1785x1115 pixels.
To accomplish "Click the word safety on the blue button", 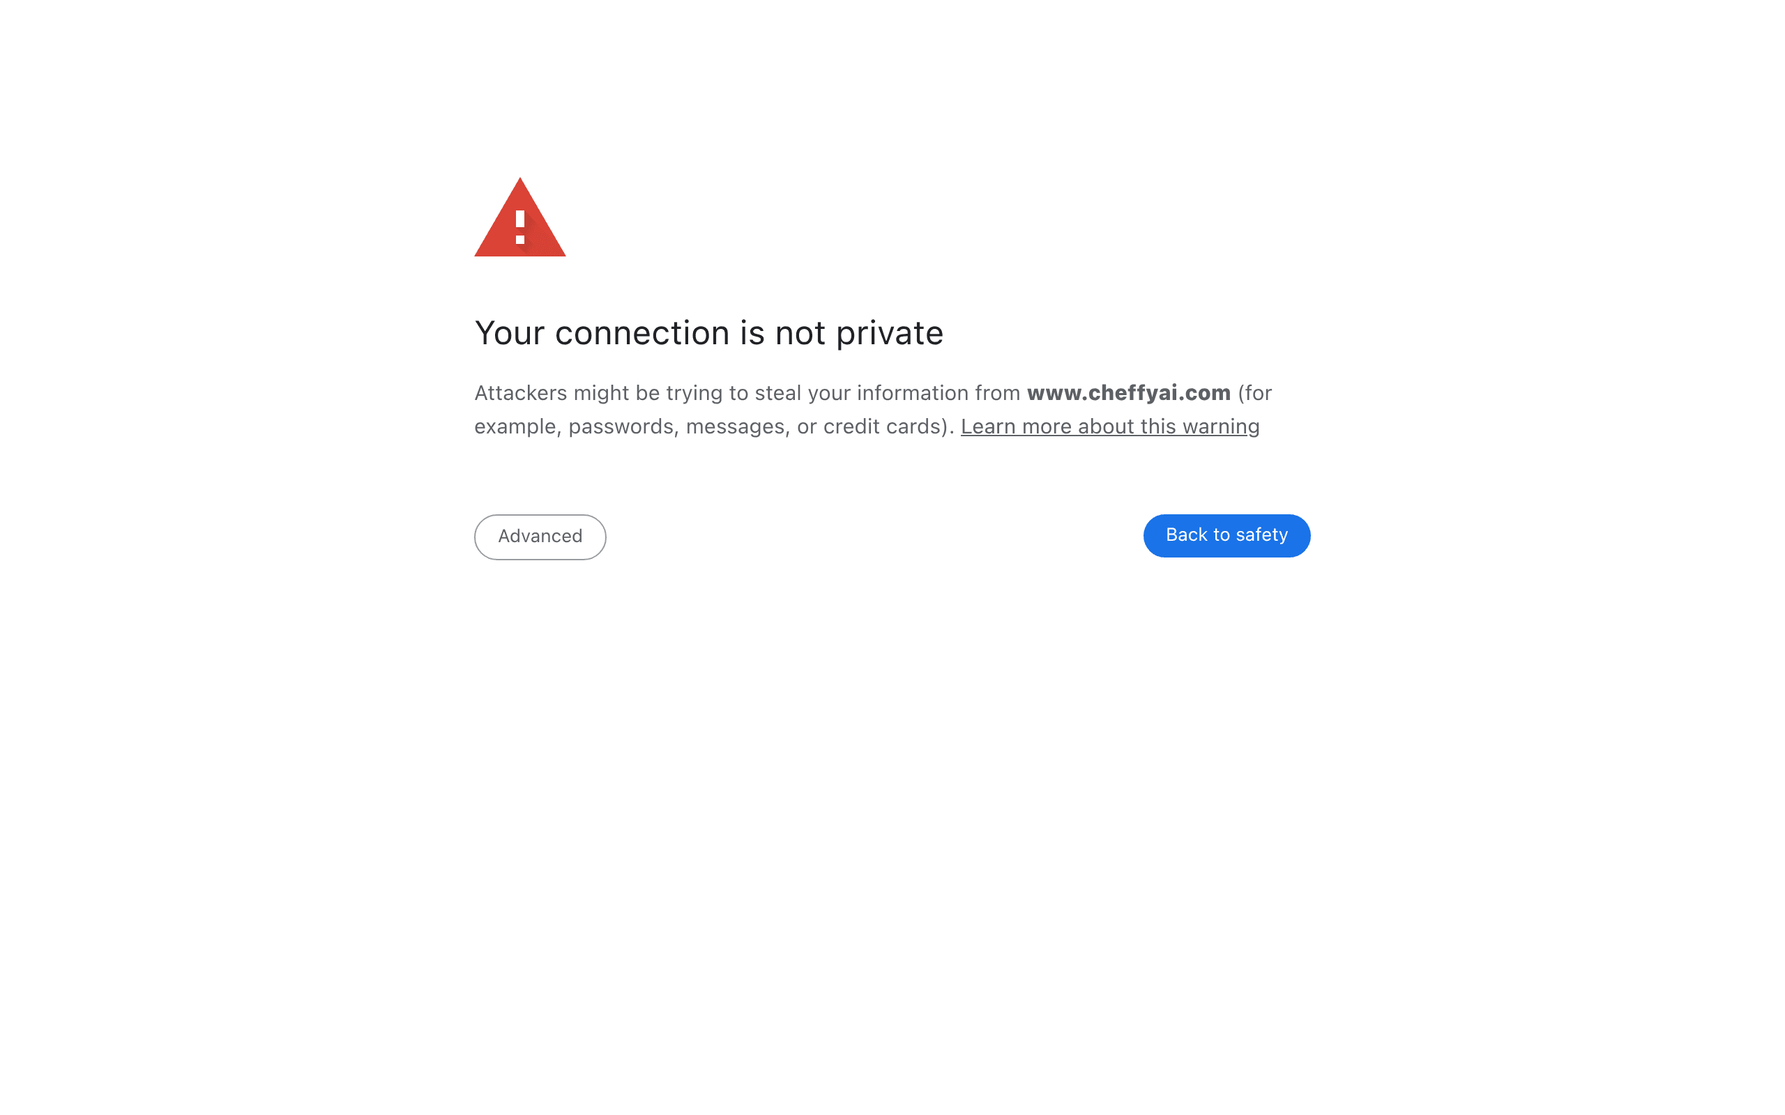I will (1262, 535).
